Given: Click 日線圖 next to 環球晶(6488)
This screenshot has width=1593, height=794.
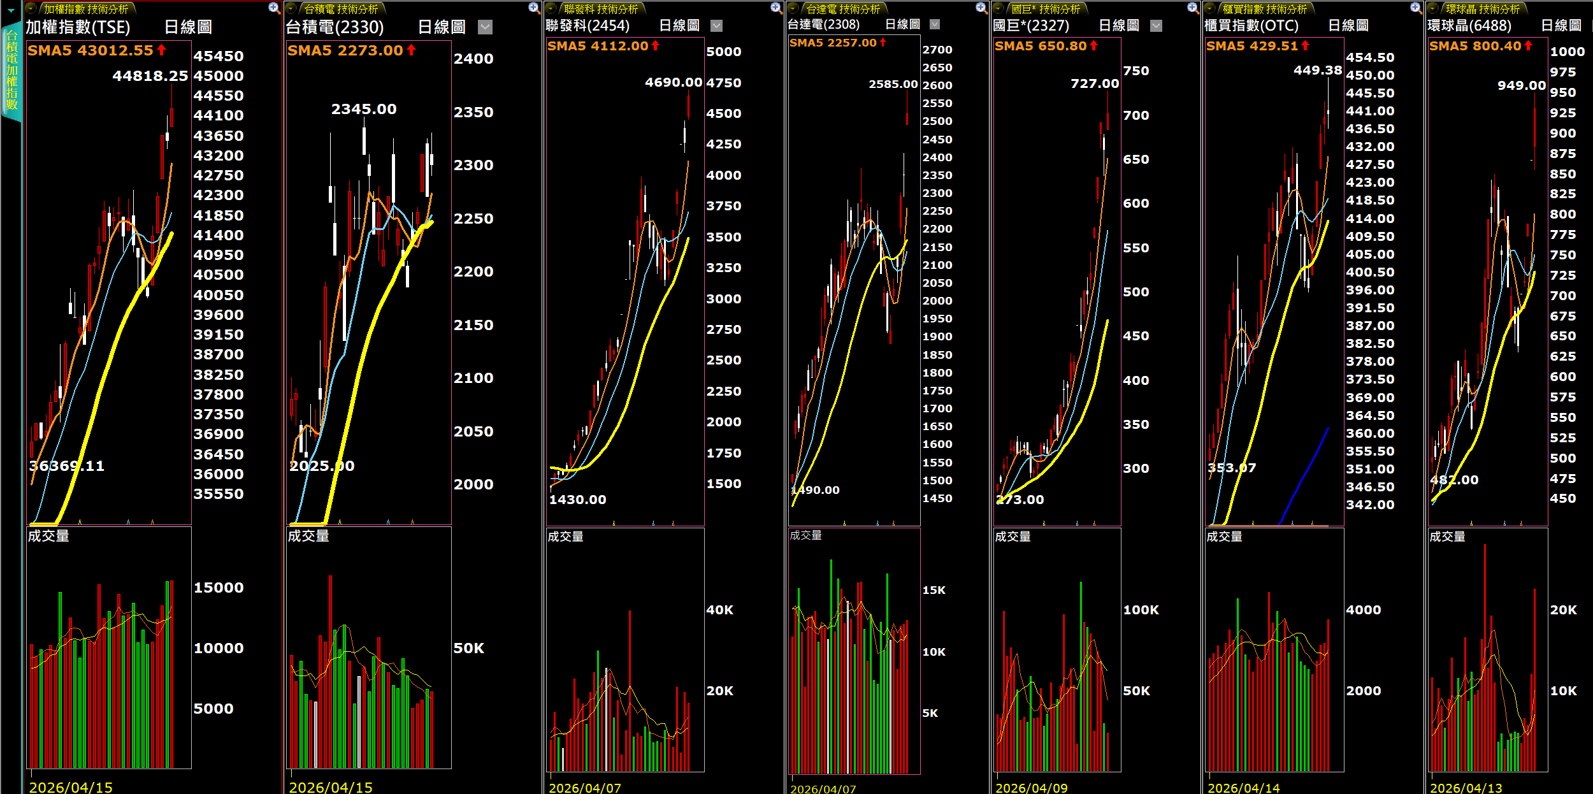Looking at the screenshot, I should tap(1561, 25).
